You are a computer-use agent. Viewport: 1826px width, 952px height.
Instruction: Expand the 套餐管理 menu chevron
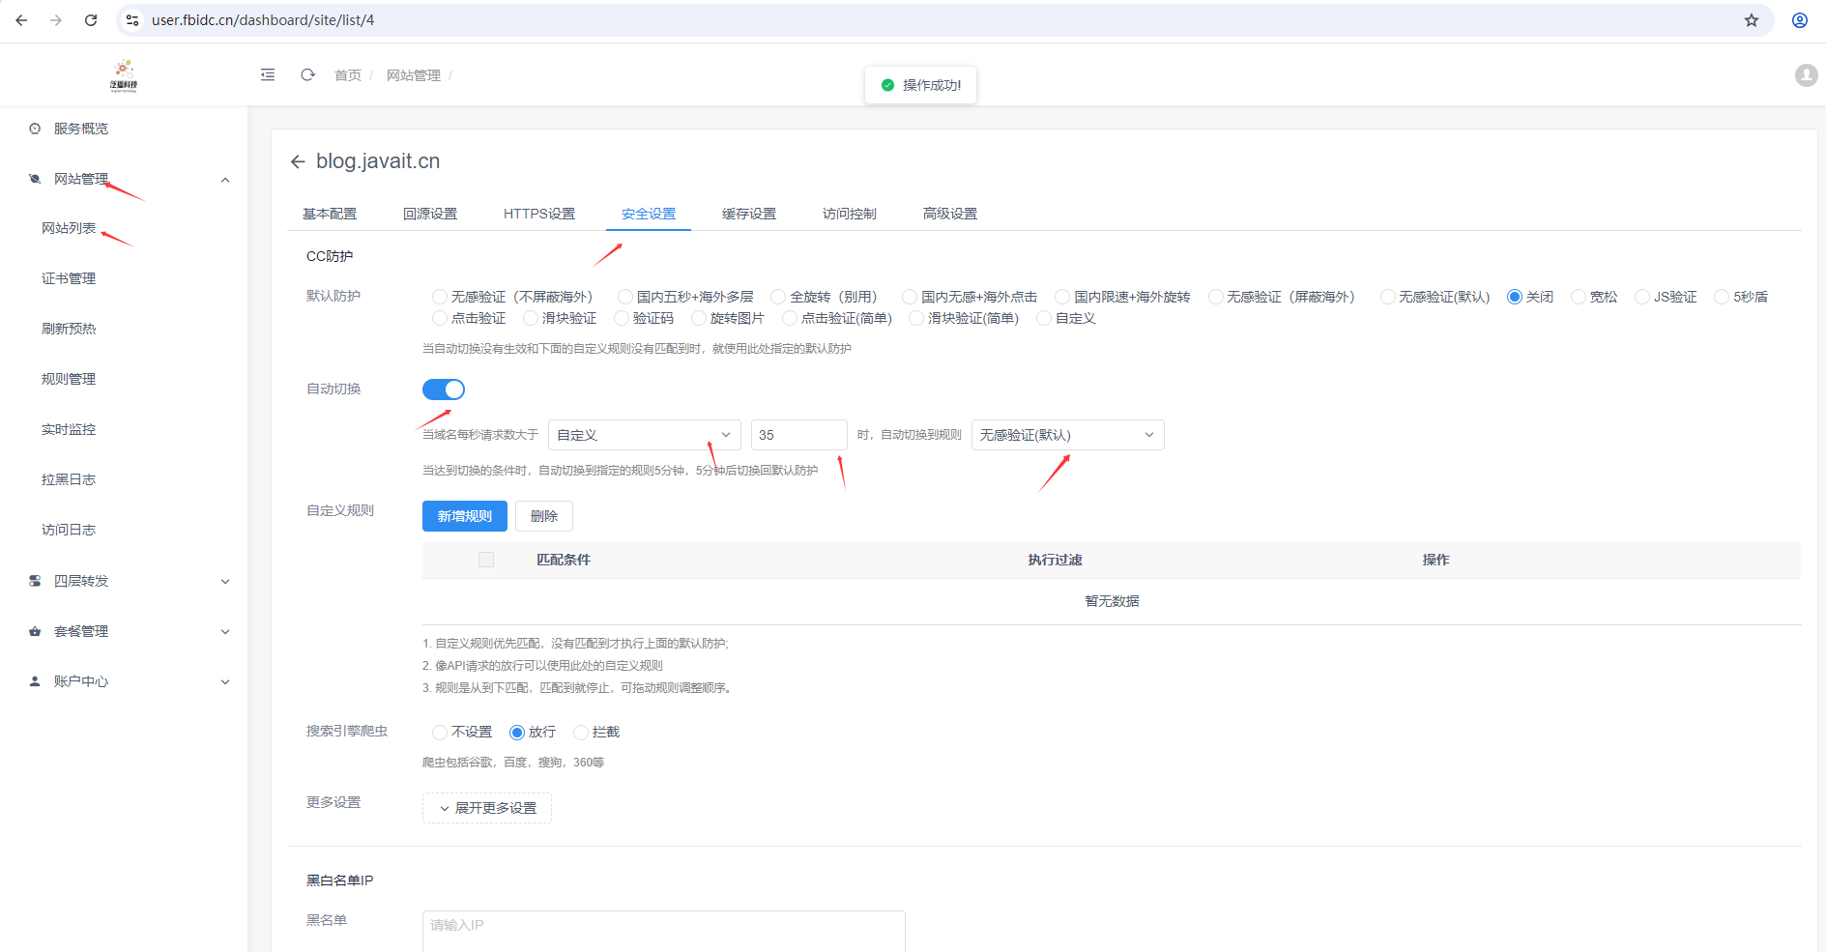tap(225, 632)
